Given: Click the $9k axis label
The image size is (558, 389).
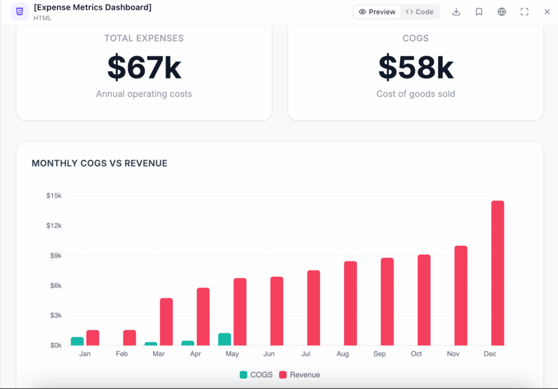Looking at the screenshot, I should pyautogui.click(x=56, y=256).
